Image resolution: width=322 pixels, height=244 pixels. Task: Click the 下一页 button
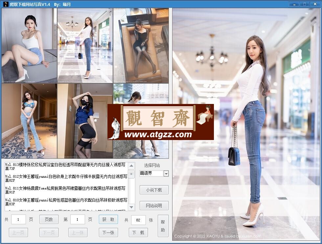coord(49,233)
